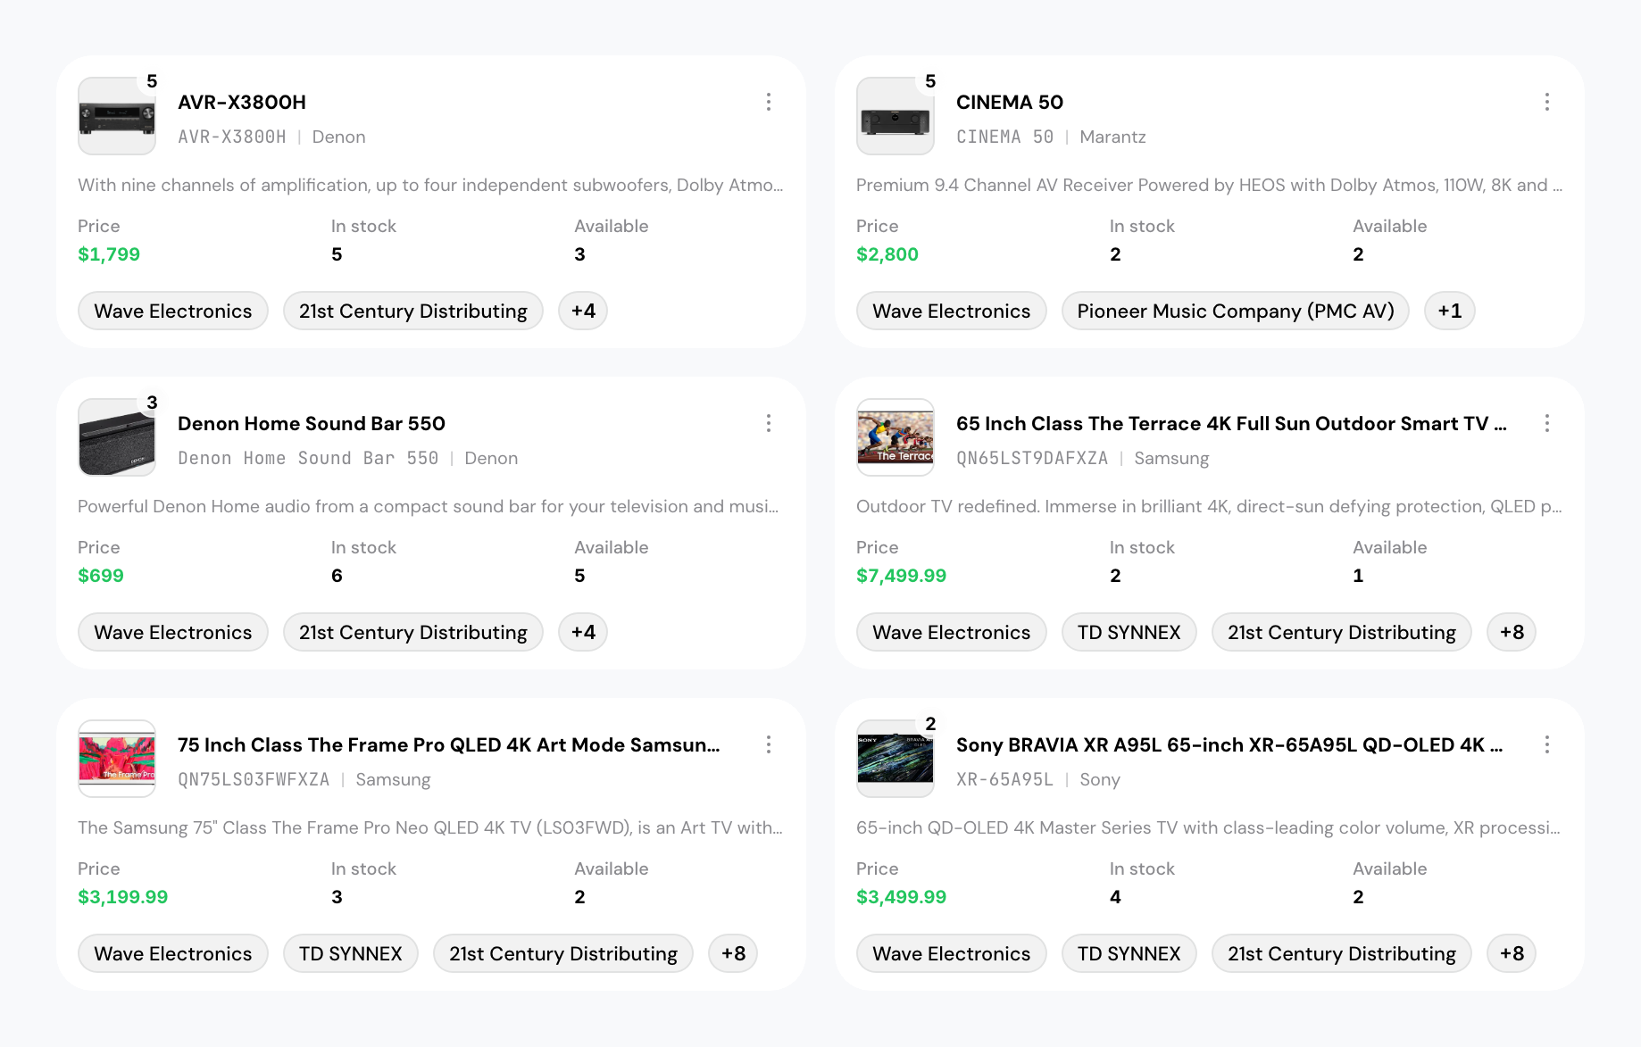Select TD SYNNEX tag on Terrace TV card
The height and width of the screenshot is (1047, 1641).
1129,632
